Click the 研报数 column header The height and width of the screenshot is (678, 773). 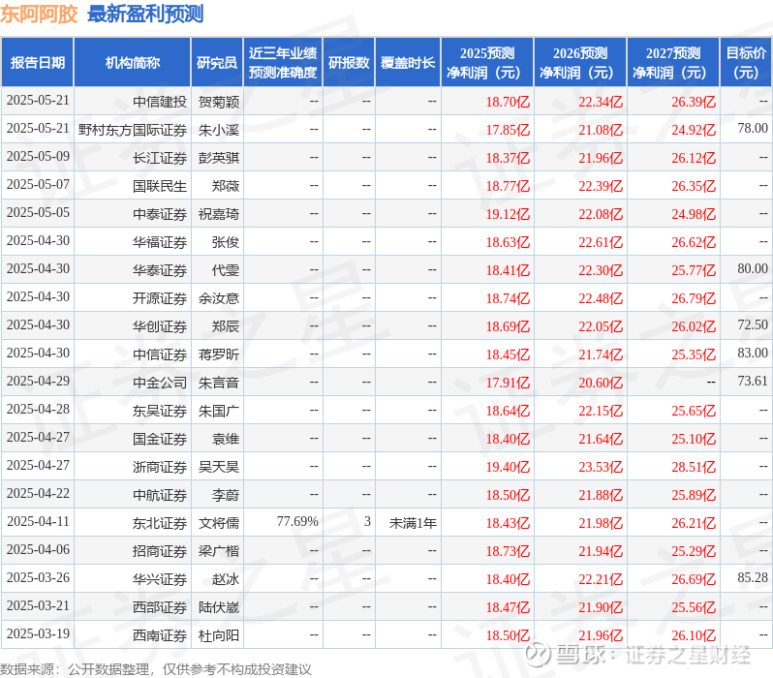(349, 63)
